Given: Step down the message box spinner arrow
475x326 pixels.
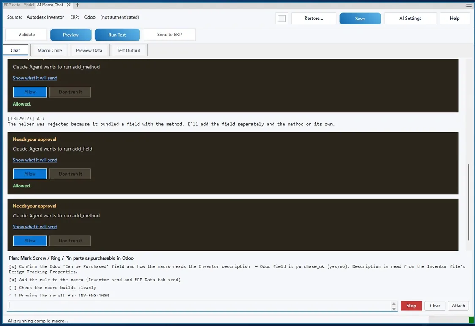Looking at the screenshot, I should tap(393, 309).
